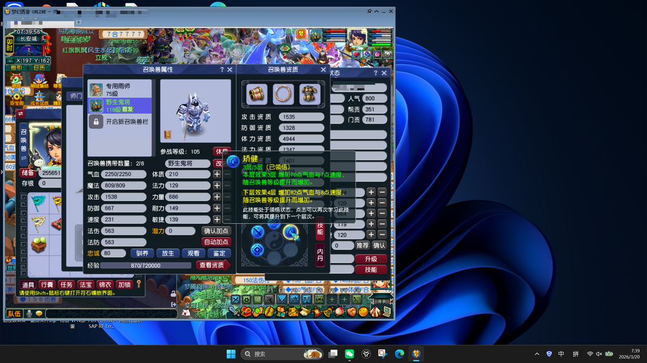The width and height of the screenshot is (647, 363).
Task: Click the pet collar ring equipment slot
Action: click(x=283, y=94)
